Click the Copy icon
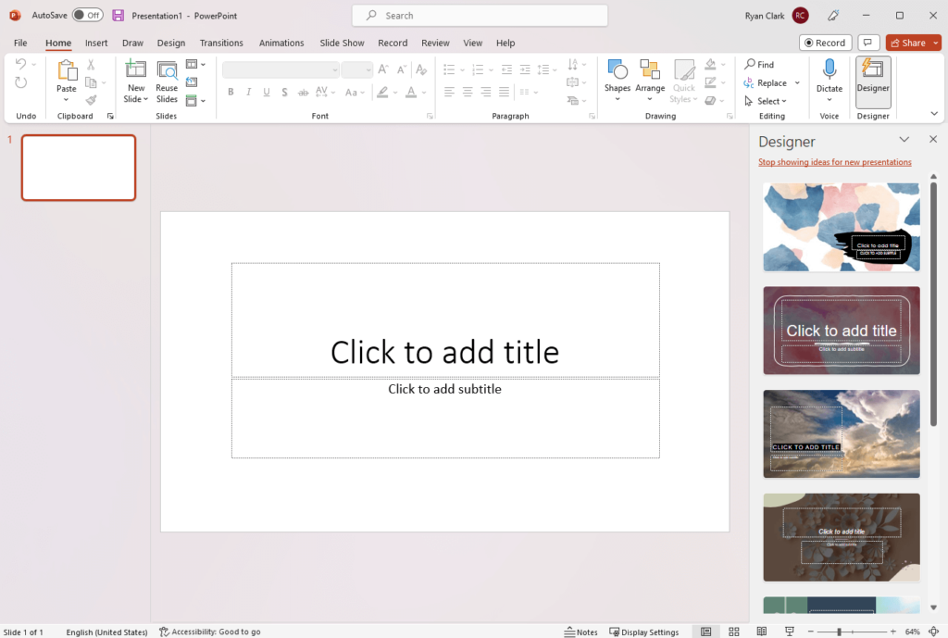 tap(92, 82)
